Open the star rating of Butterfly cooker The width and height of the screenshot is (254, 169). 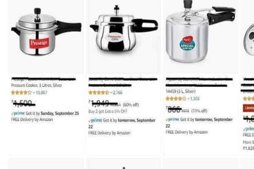pyautogui.click(x=99, y=93)
